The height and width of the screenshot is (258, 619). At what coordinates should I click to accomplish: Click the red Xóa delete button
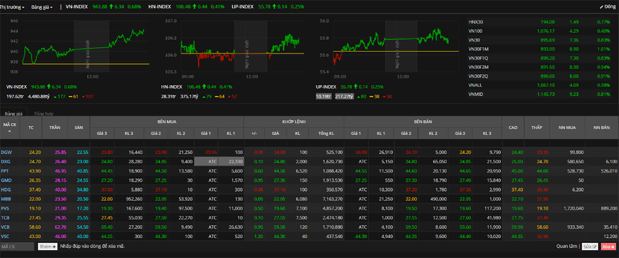608,246
